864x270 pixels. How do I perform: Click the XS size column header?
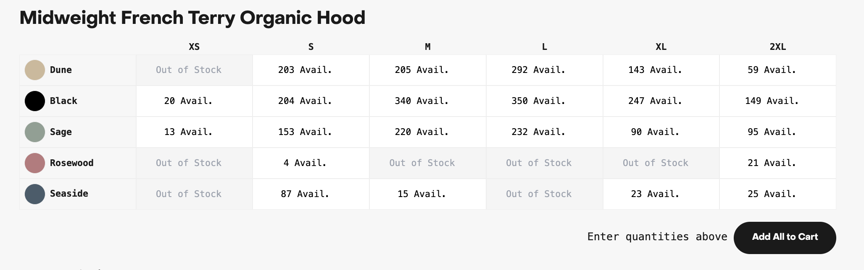pos(194,47)
